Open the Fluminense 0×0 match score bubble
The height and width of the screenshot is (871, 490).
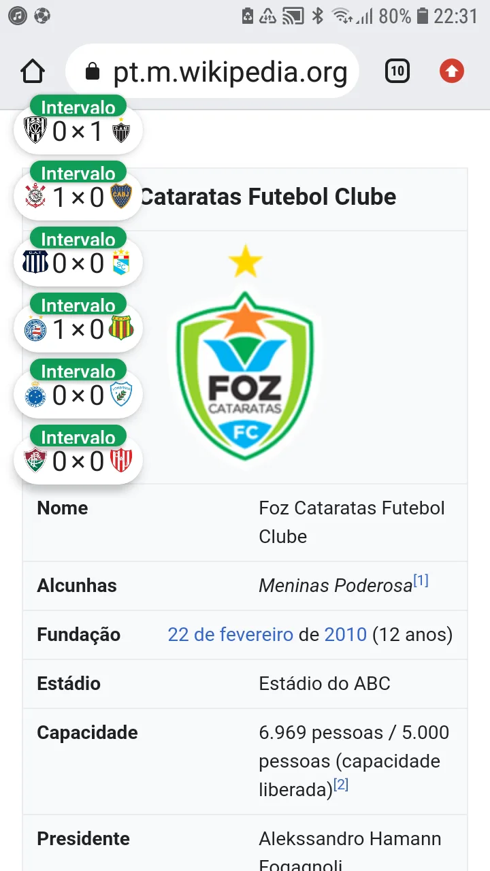[x=78, y=461]
